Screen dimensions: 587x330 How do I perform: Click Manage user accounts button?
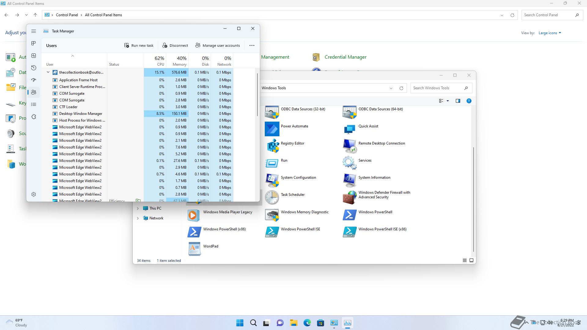point(218,46)
